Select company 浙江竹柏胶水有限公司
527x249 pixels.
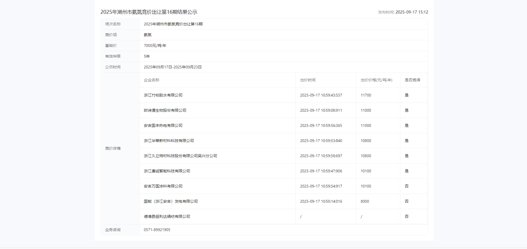163,95
